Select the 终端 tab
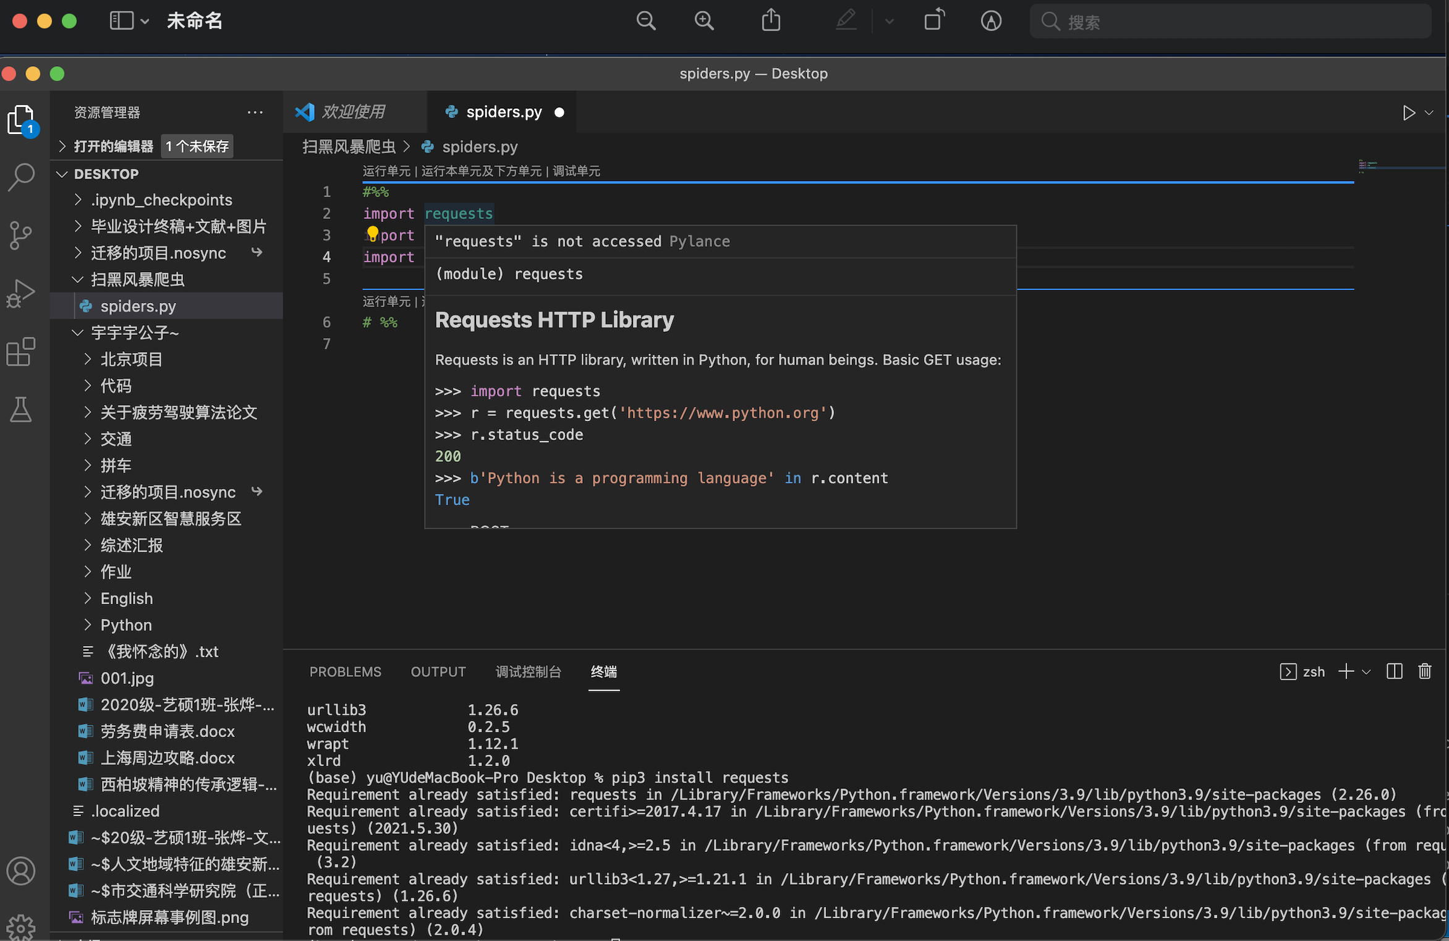Image resolution: width=1449 pixels, height=941 pixels. 604,672
